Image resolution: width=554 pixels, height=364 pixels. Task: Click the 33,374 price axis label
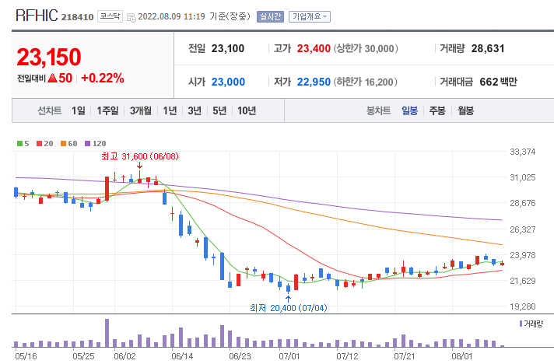coord(523,152)
